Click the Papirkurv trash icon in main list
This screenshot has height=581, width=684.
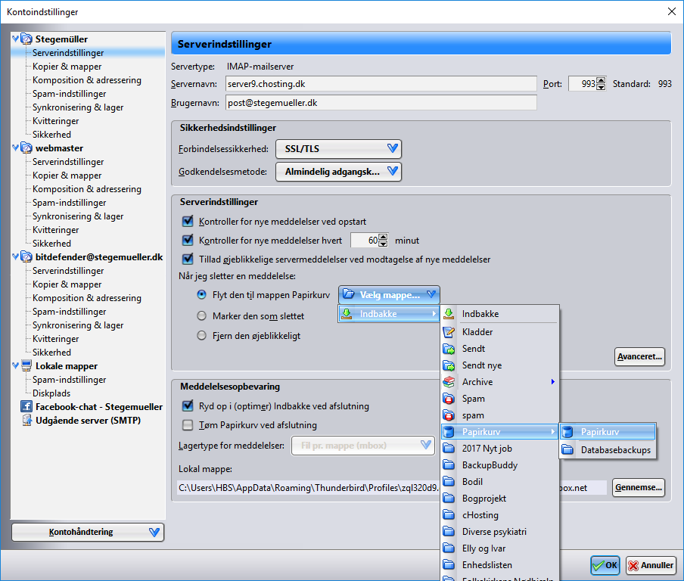449,432
